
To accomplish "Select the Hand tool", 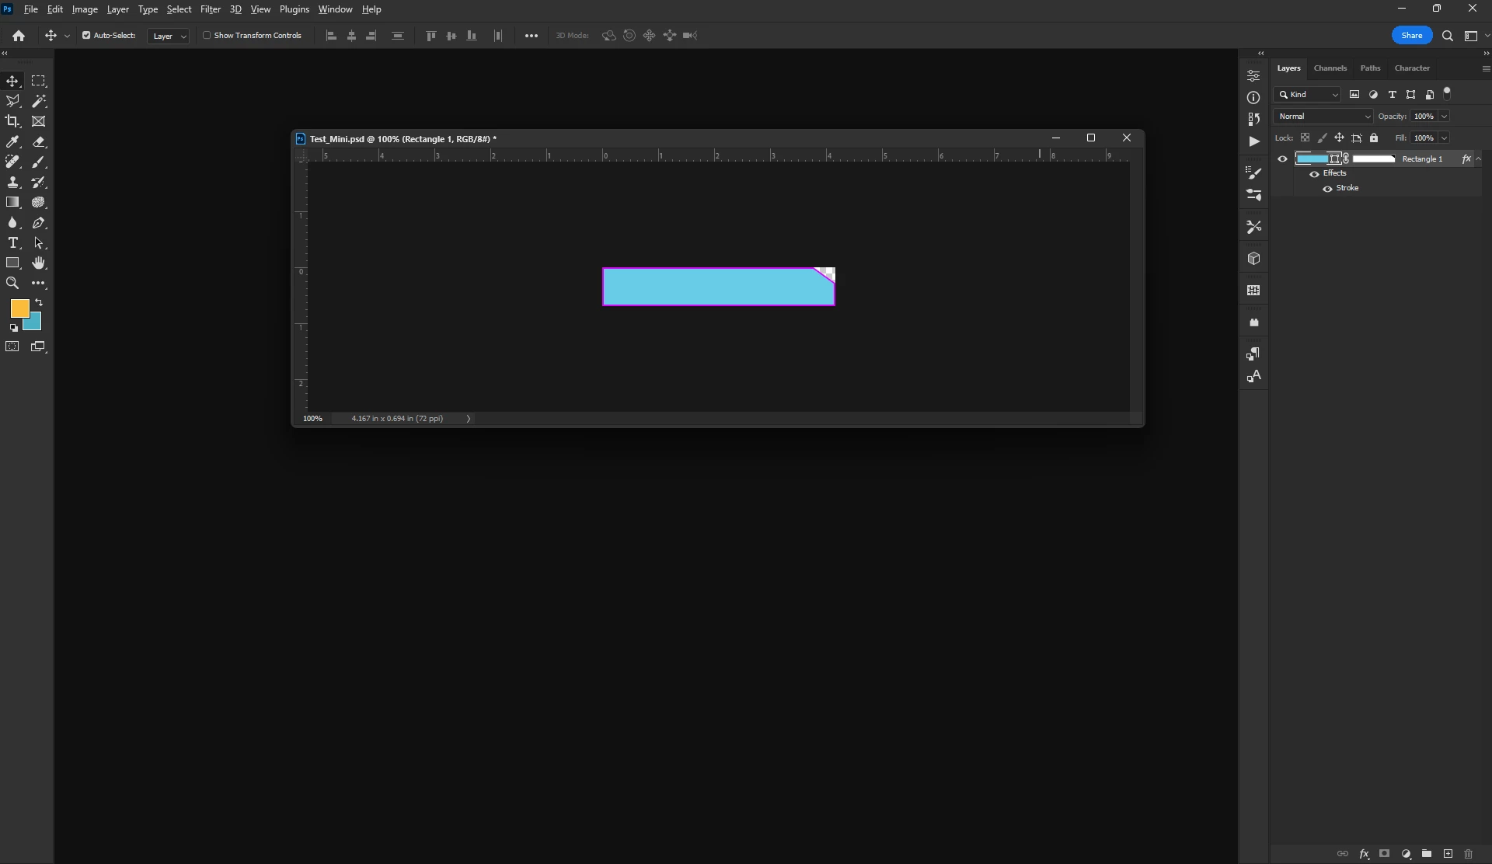I will coord(38,263).
